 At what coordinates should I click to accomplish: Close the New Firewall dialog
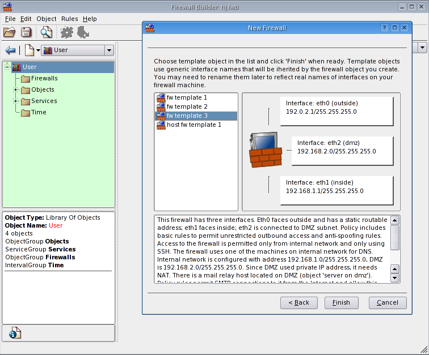404,28
